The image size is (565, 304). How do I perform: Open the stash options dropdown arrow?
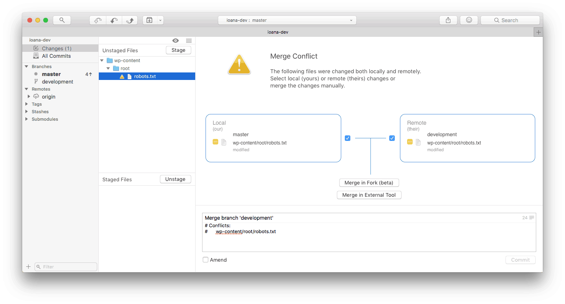[160, 20]
